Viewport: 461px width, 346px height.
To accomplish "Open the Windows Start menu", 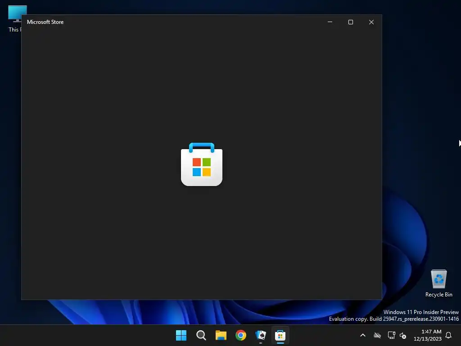I will coord(181,335).
